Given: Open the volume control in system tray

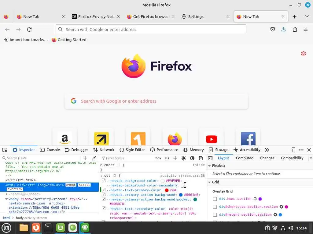Looking at the screenshot, I should coord(291,228).
